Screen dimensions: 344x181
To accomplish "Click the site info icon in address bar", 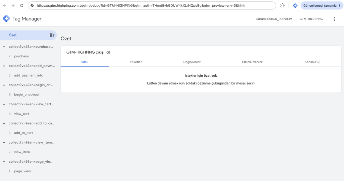I will (x=32, y=6).
